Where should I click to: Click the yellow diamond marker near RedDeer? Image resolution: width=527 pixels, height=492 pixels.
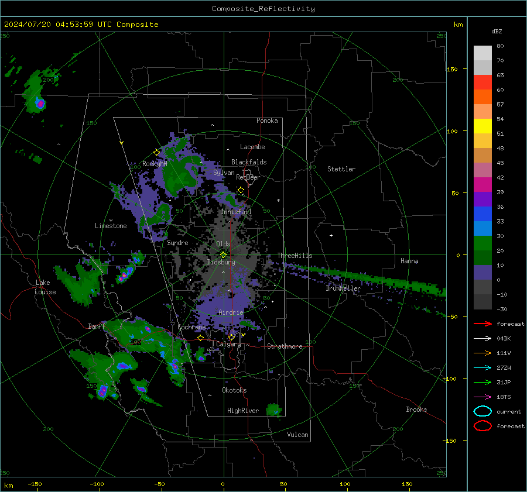241,190
